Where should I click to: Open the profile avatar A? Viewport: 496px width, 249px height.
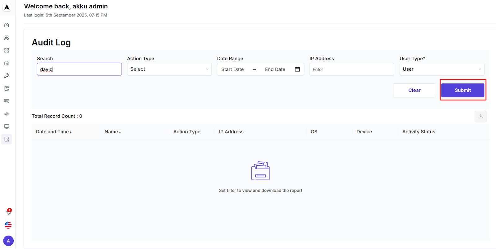[x=8, y=241]
